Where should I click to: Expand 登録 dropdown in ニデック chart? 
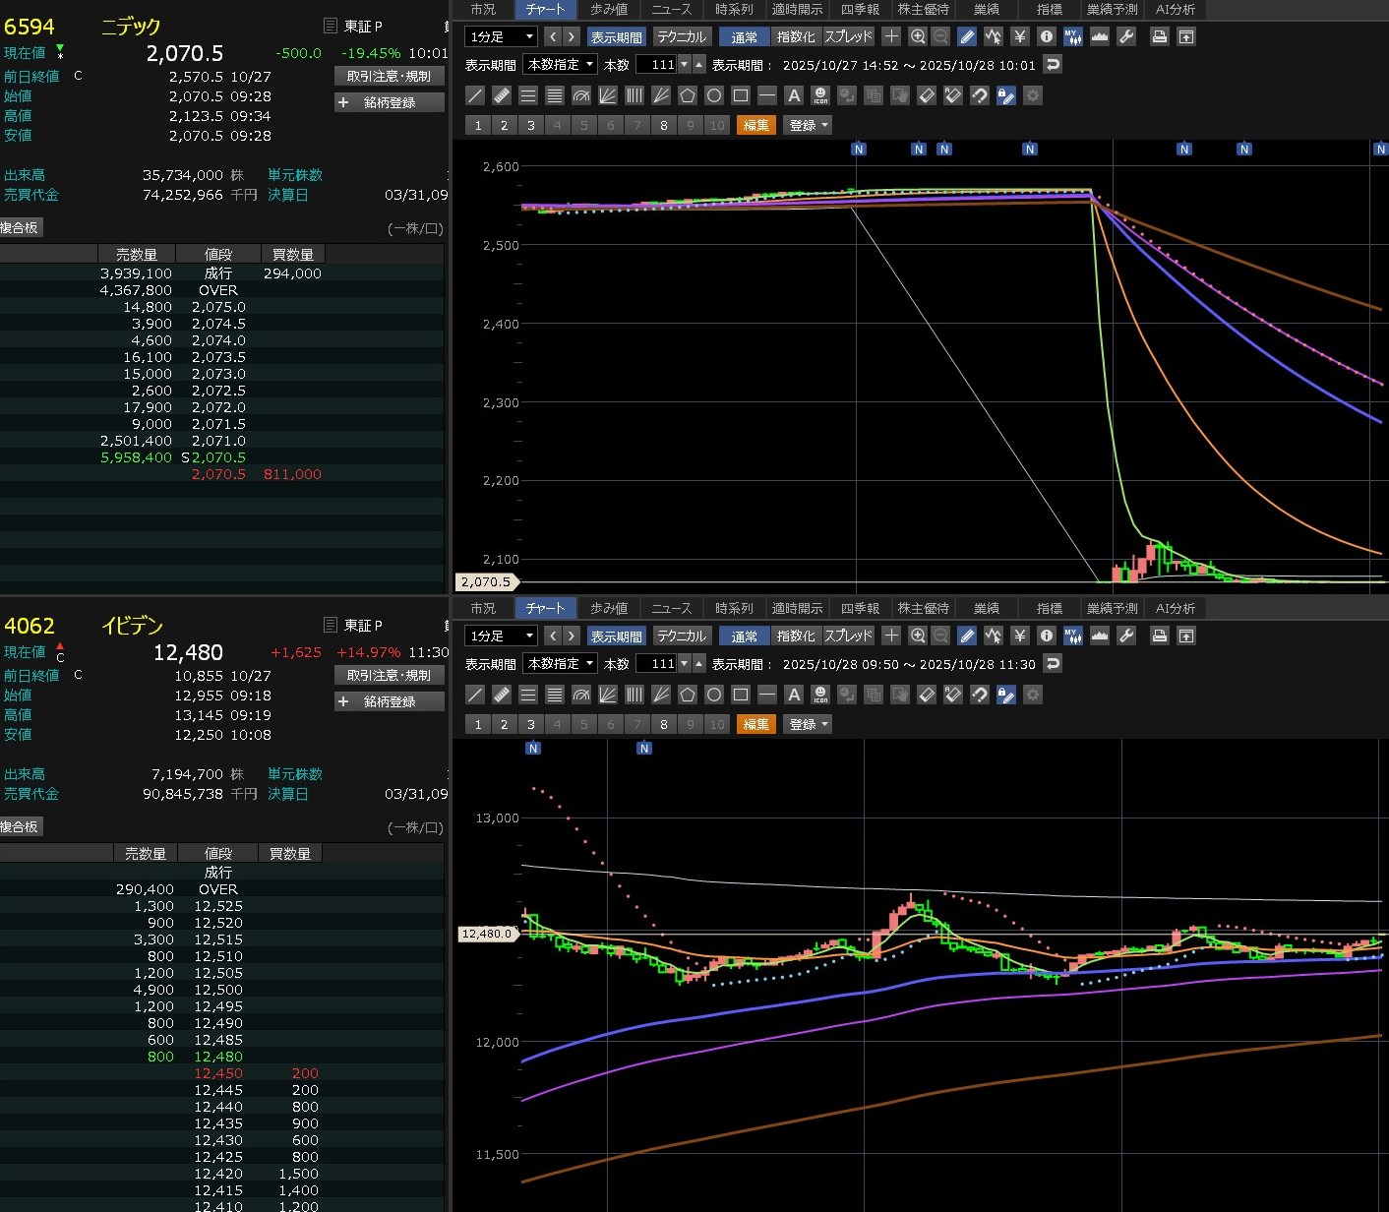(809, 125)
